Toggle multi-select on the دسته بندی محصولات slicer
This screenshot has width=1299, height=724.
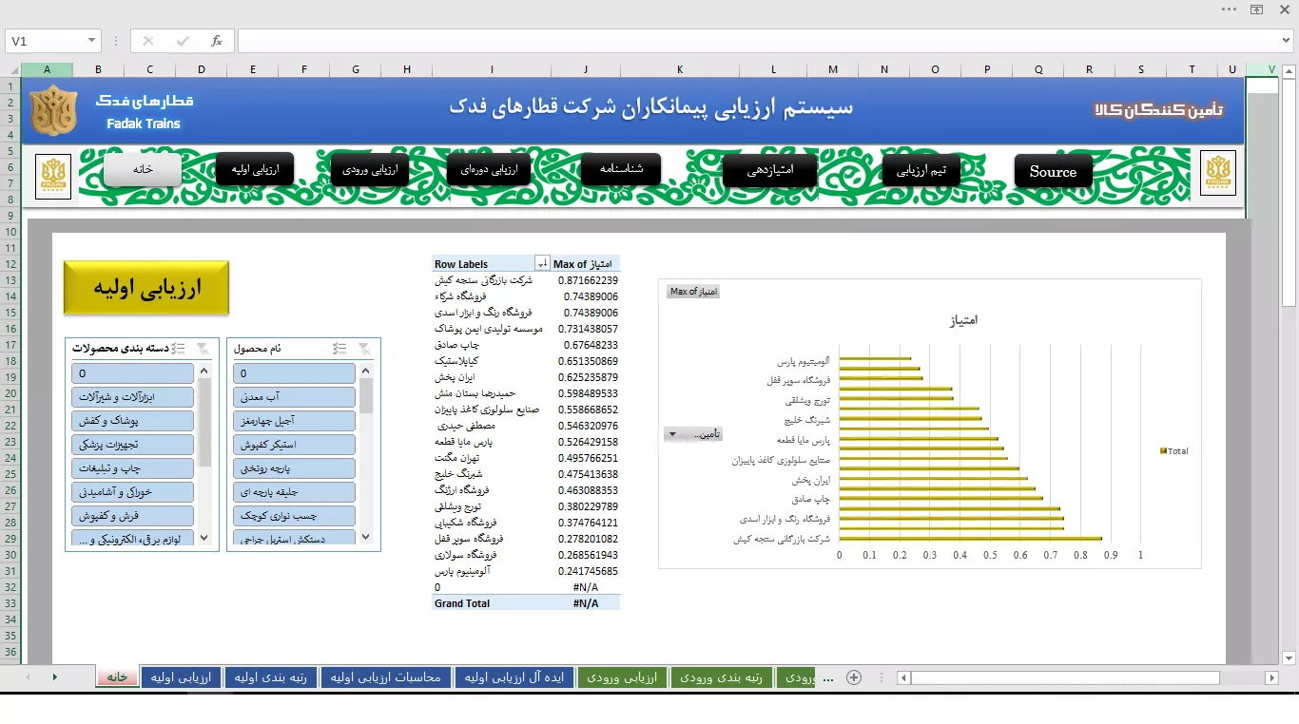click(x=179, y=349)
